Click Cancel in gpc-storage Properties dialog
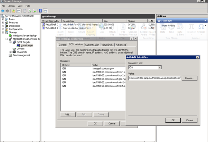This screenshot has height=142, width=208. tap(112, 124)
